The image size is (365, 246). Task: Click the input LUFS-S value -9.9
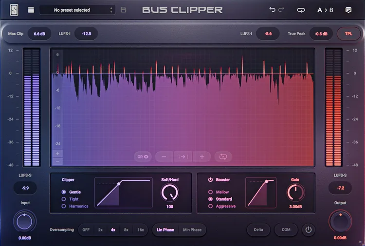point(25,188)
